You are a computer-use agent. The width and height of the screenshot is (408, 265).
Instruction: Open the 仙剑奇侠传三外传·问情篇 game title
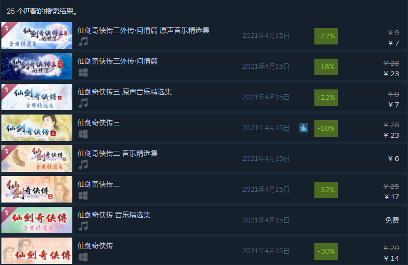pos(117,61)
